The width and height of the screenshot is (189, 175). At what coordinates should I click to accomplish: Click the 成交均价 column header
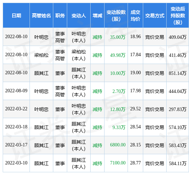(135, 16)
